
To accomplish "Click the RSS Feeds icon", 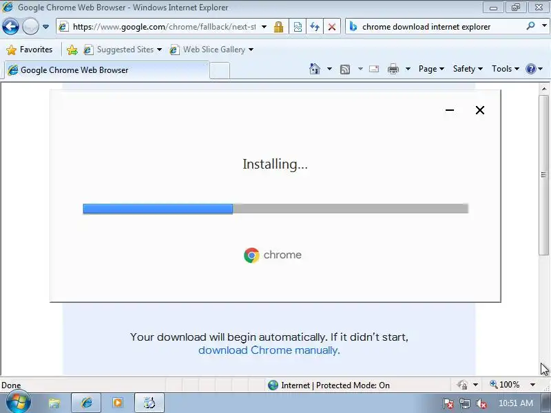I will point(345,70).
